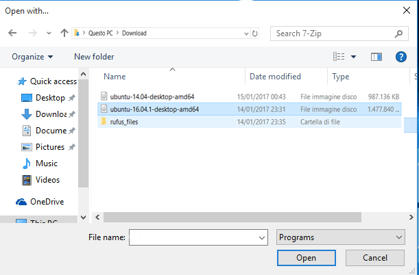The image size is (419, 275).
Task: Refresh the Download folder view
Action: coord(255,34)
